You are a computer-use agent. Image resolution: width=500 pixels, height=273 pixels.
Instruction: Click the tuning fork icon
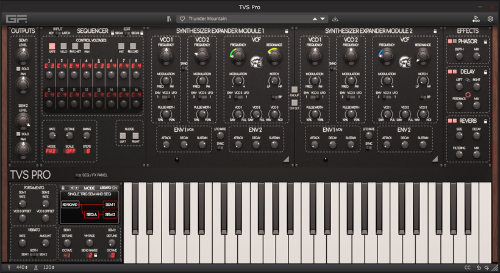tap(9, 268)
